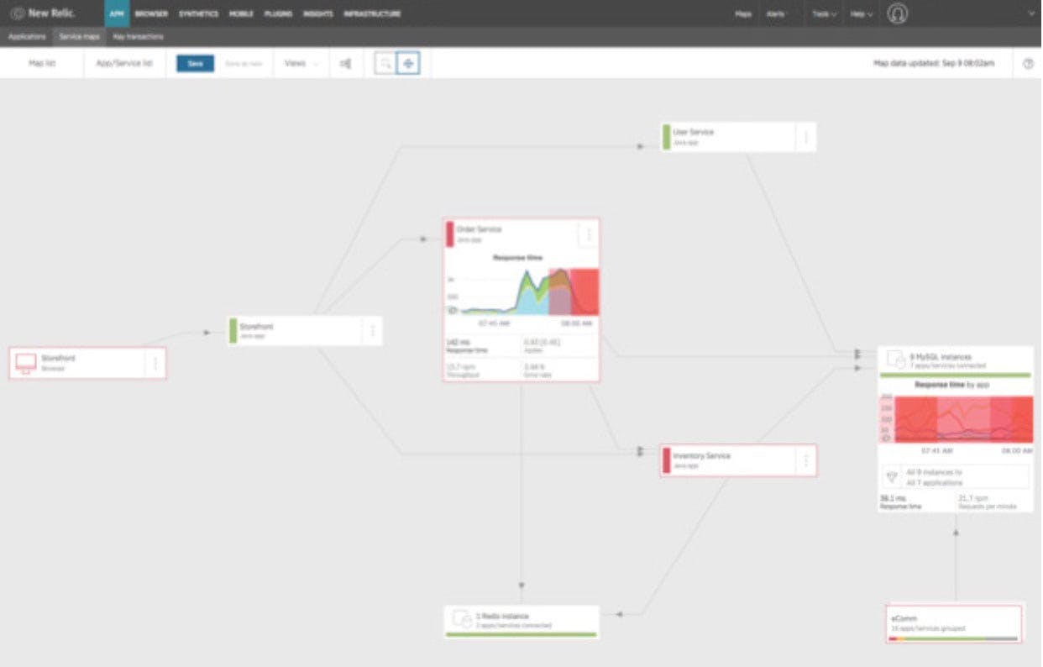Click the Storefront browser monitor icon
This screenshot has width=1043, height=667.
(26, 363)
